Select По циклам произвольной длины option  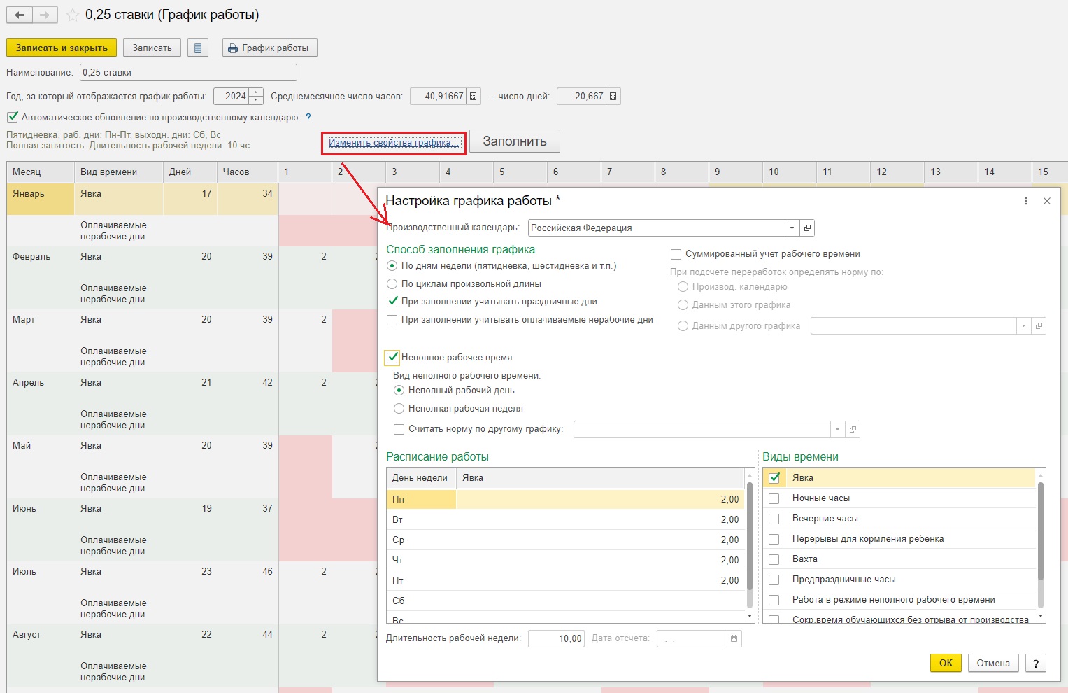(392, 284)
